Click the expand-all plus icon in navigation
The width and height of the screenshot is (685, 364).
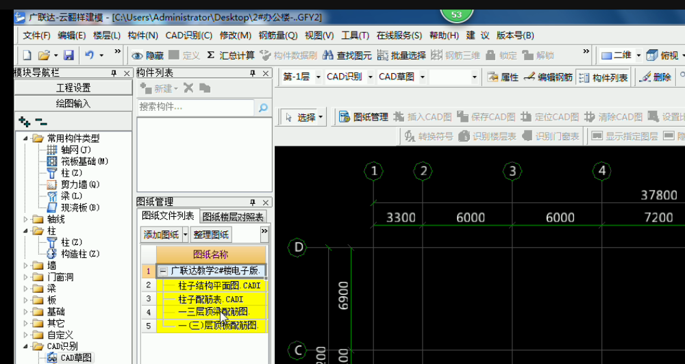[25, 122]
